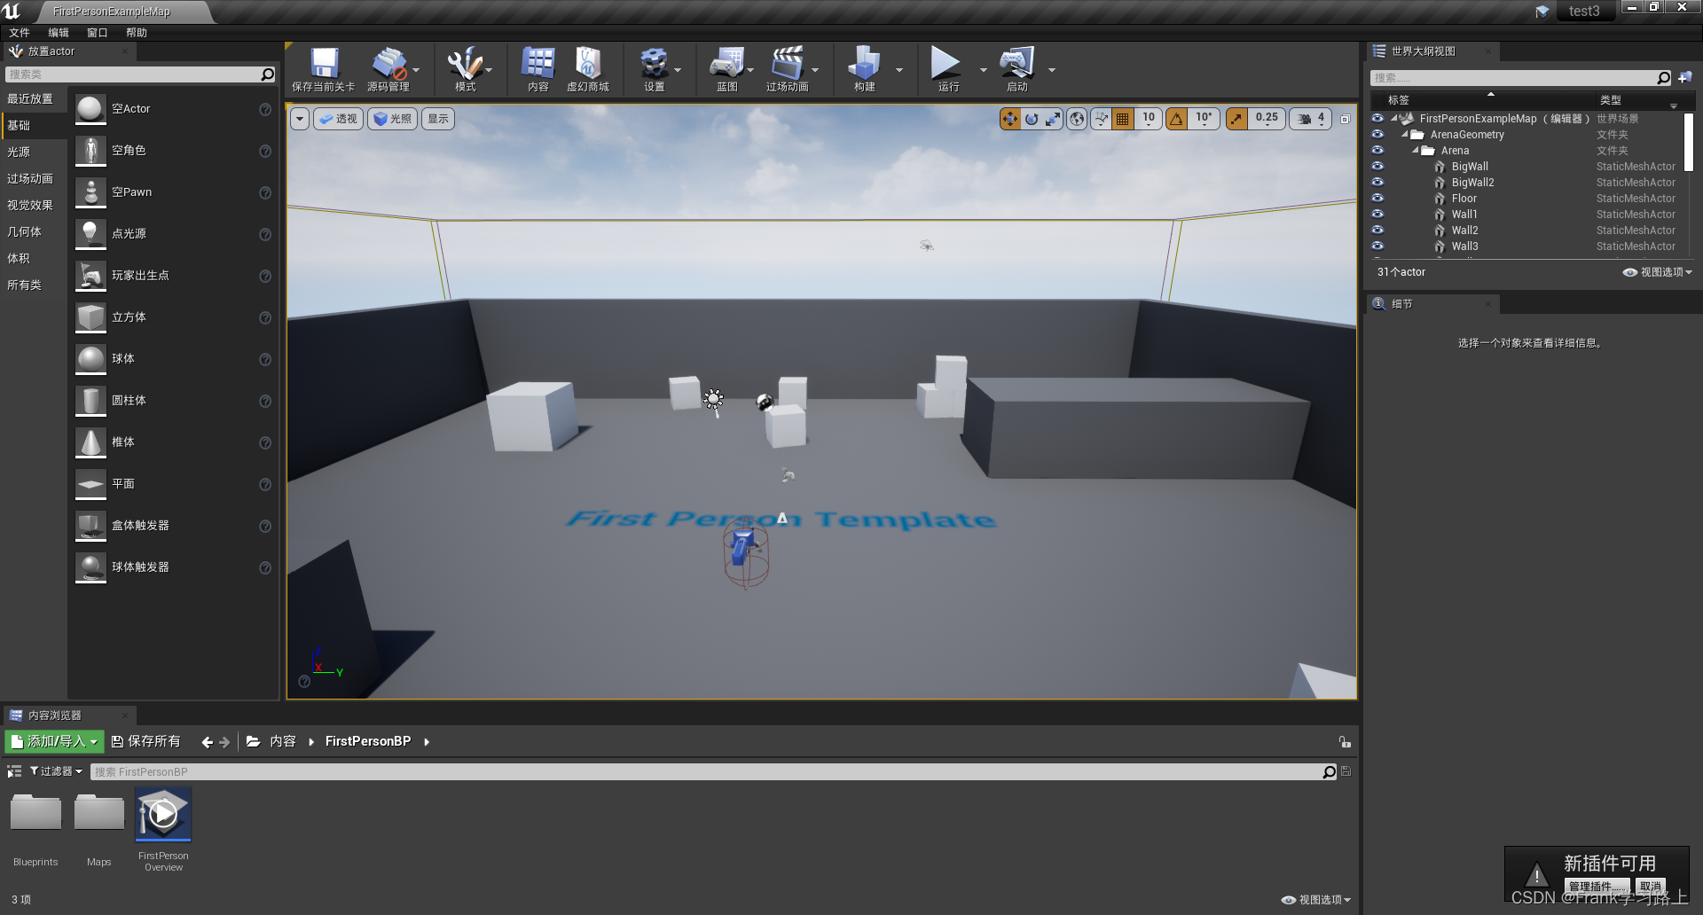Select the translate gizmo tool in viewport
This screenshot has height=915, width=1703.
1010,119
